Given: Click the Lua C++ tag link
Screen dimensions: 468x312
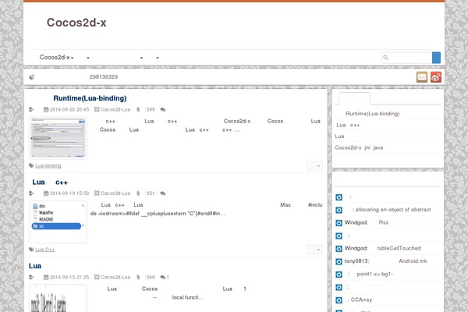Looking at the screenshot, I should pos(45,250).
